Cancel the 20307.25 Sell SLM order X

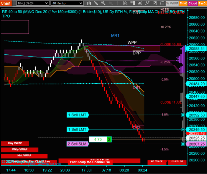click(183, 144)
